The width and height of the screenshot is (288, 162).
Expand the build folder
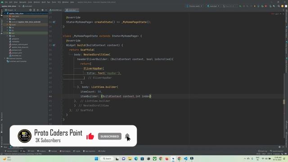click(x=7, y=25)
